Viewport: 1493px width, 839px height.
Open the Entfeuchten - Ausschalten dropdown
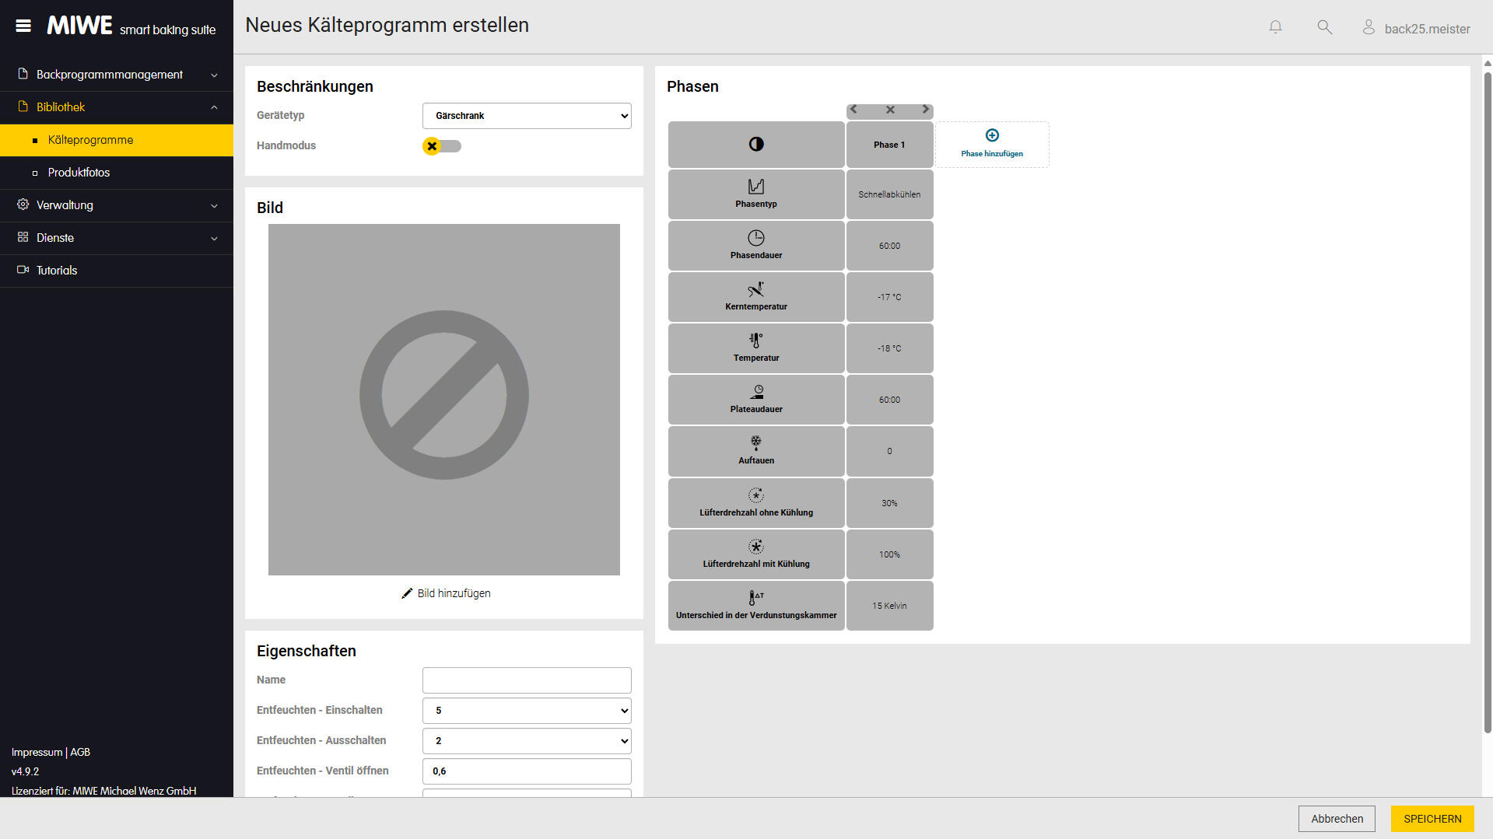coord(527,741)
